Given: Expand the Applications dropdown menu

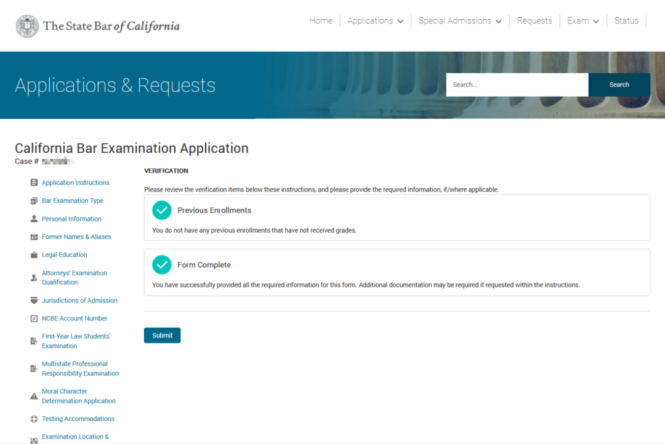Looking at the screenshot, I should (x=376, y=21).
